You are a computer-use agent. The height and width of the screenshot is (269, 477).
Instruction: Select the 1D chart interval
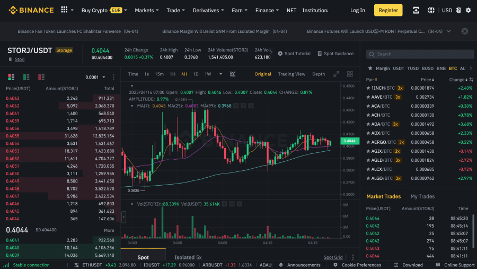[196, 74]
